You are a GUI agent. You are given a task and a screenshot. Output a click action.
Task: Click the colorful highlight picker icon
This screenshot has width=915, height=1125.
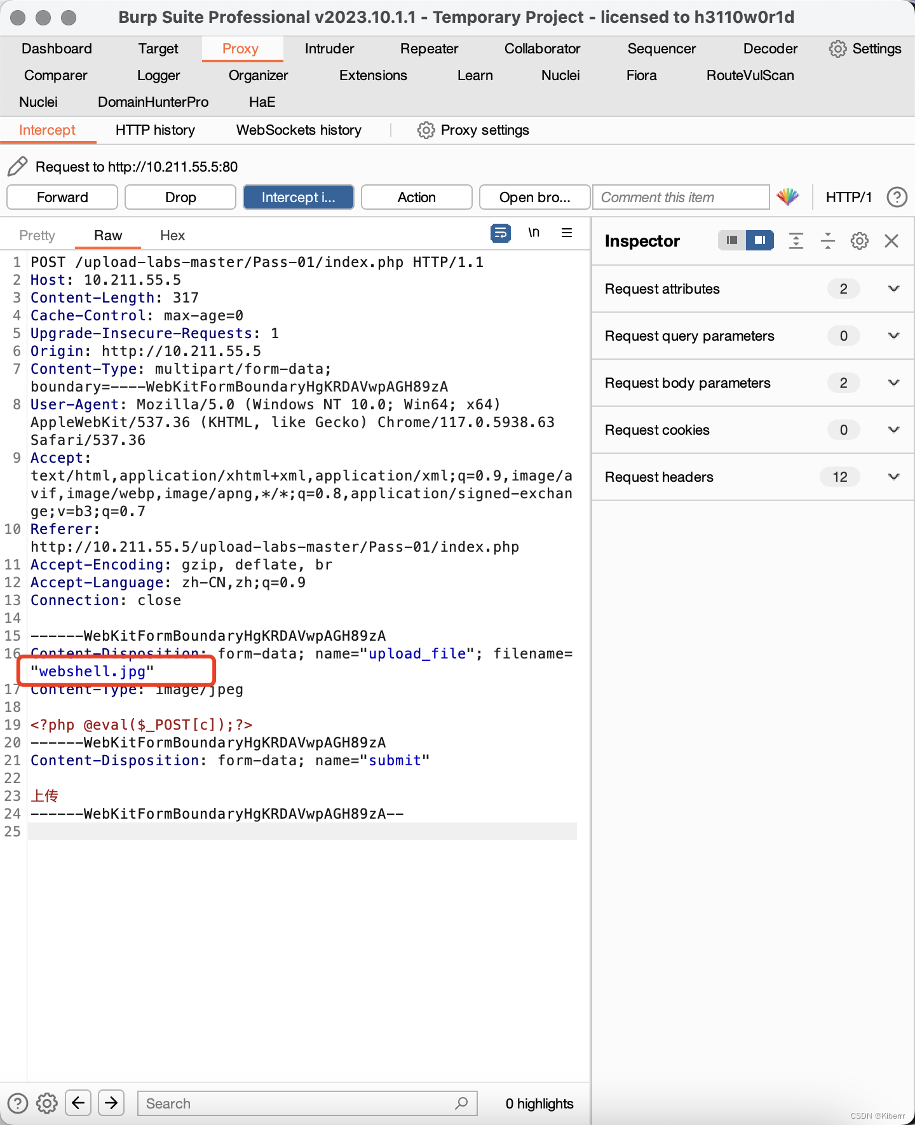[788, 197]
